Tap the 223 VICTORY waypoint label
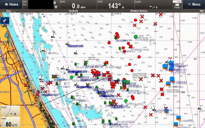 coord(50,53)
